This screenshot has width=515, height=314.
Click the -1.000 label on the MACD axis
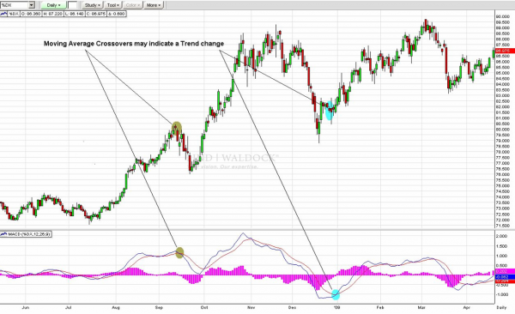501,294
